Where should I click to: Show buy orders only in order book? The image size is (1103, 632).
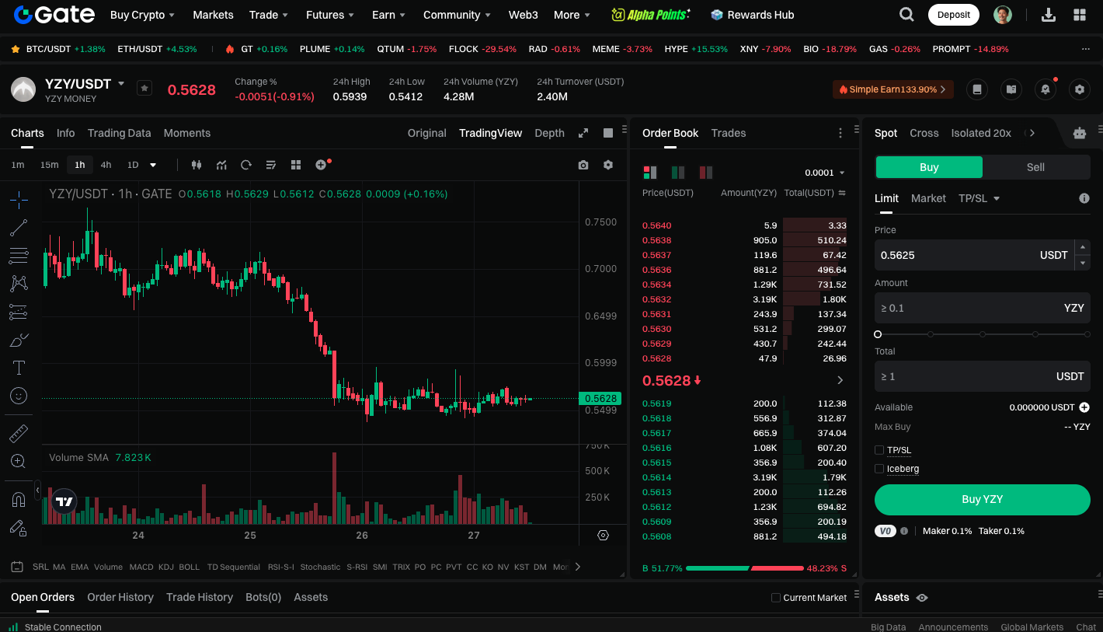(x=678, y=173)
